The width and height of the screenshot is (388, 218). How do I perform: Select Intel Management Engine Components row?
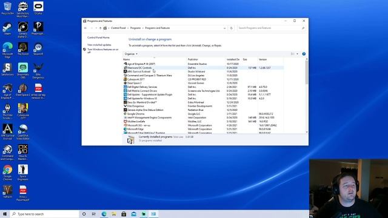[x=203, y=117]
